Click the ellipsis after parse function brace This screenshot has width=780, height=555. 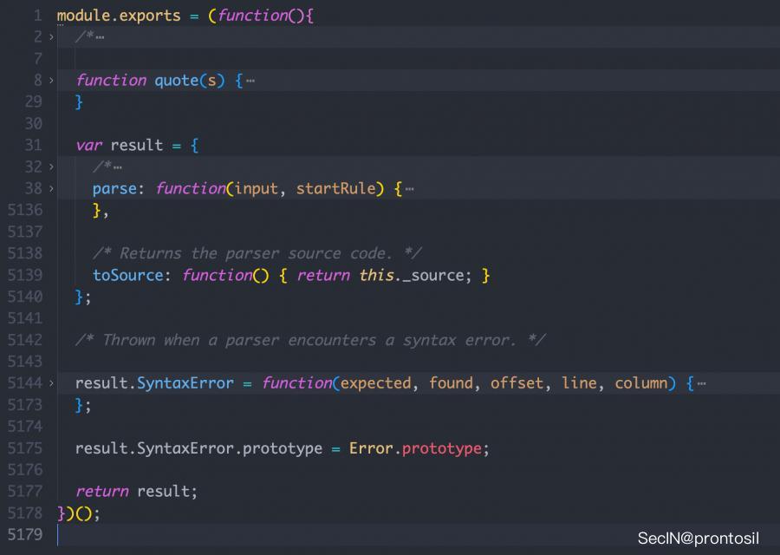coord(409,189)
